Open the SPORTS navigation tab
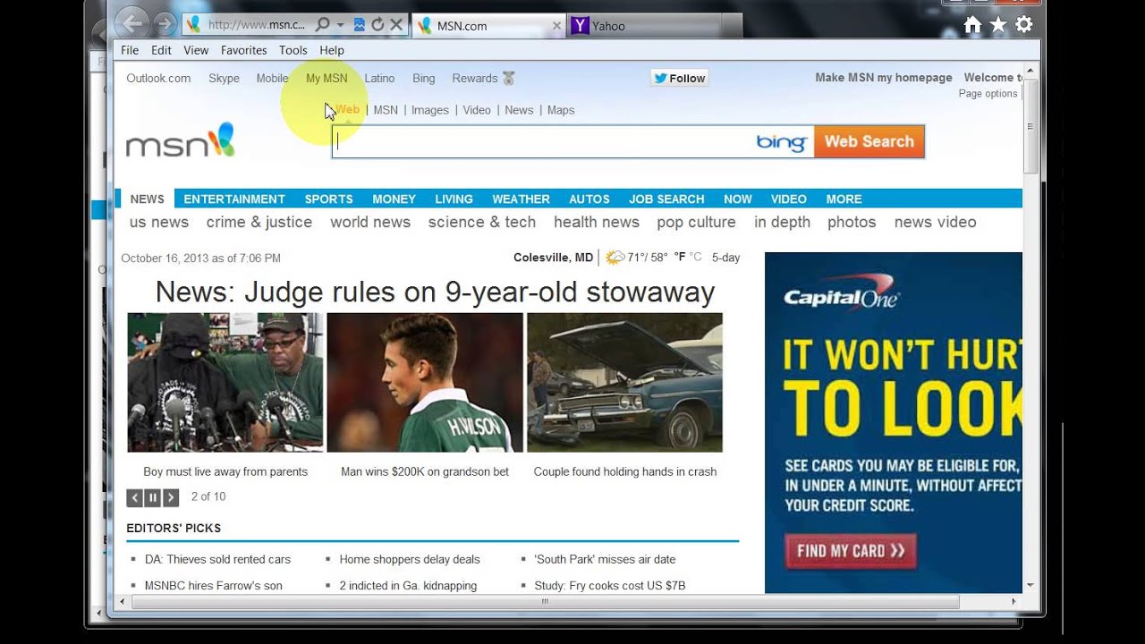Image resolution: width=1145 pixels, height=644 pixels. point(328,199)
